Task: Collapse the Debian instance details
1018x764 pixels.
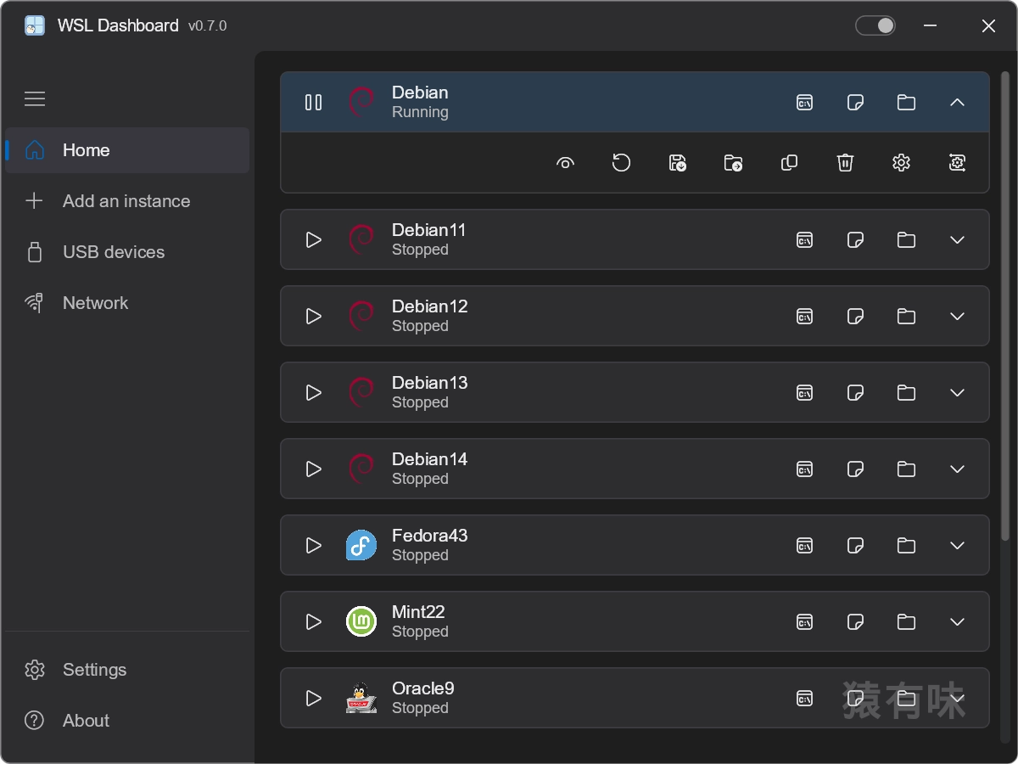Action: coord(957,103)
